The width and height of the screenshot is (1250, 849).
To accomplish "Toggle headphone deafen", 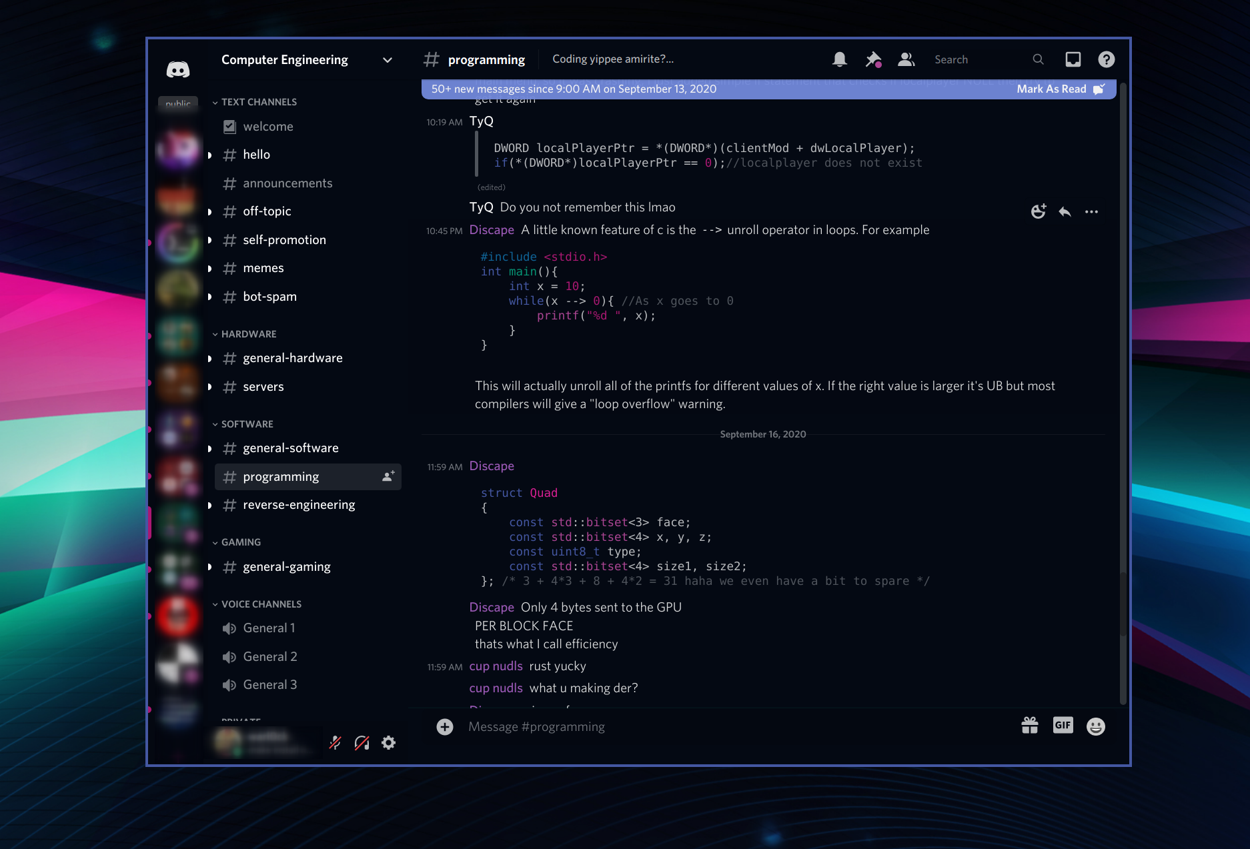I will click(x=362, y=742).
